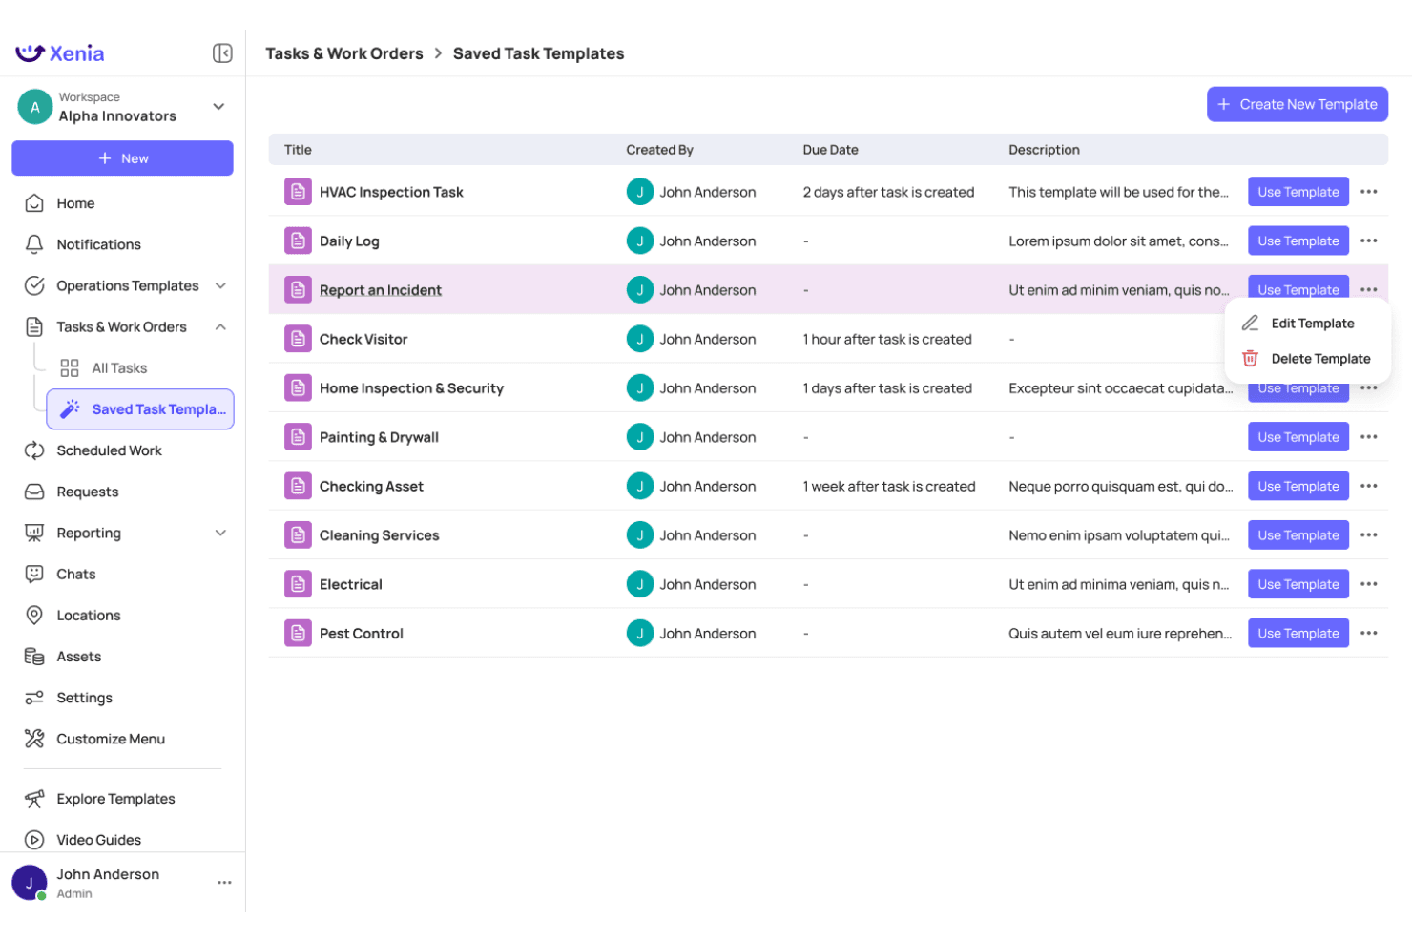Click Create New Template button
The height and width of the screenshot is (942, 1412).
pyautogui.click(x=1298, y=104)
